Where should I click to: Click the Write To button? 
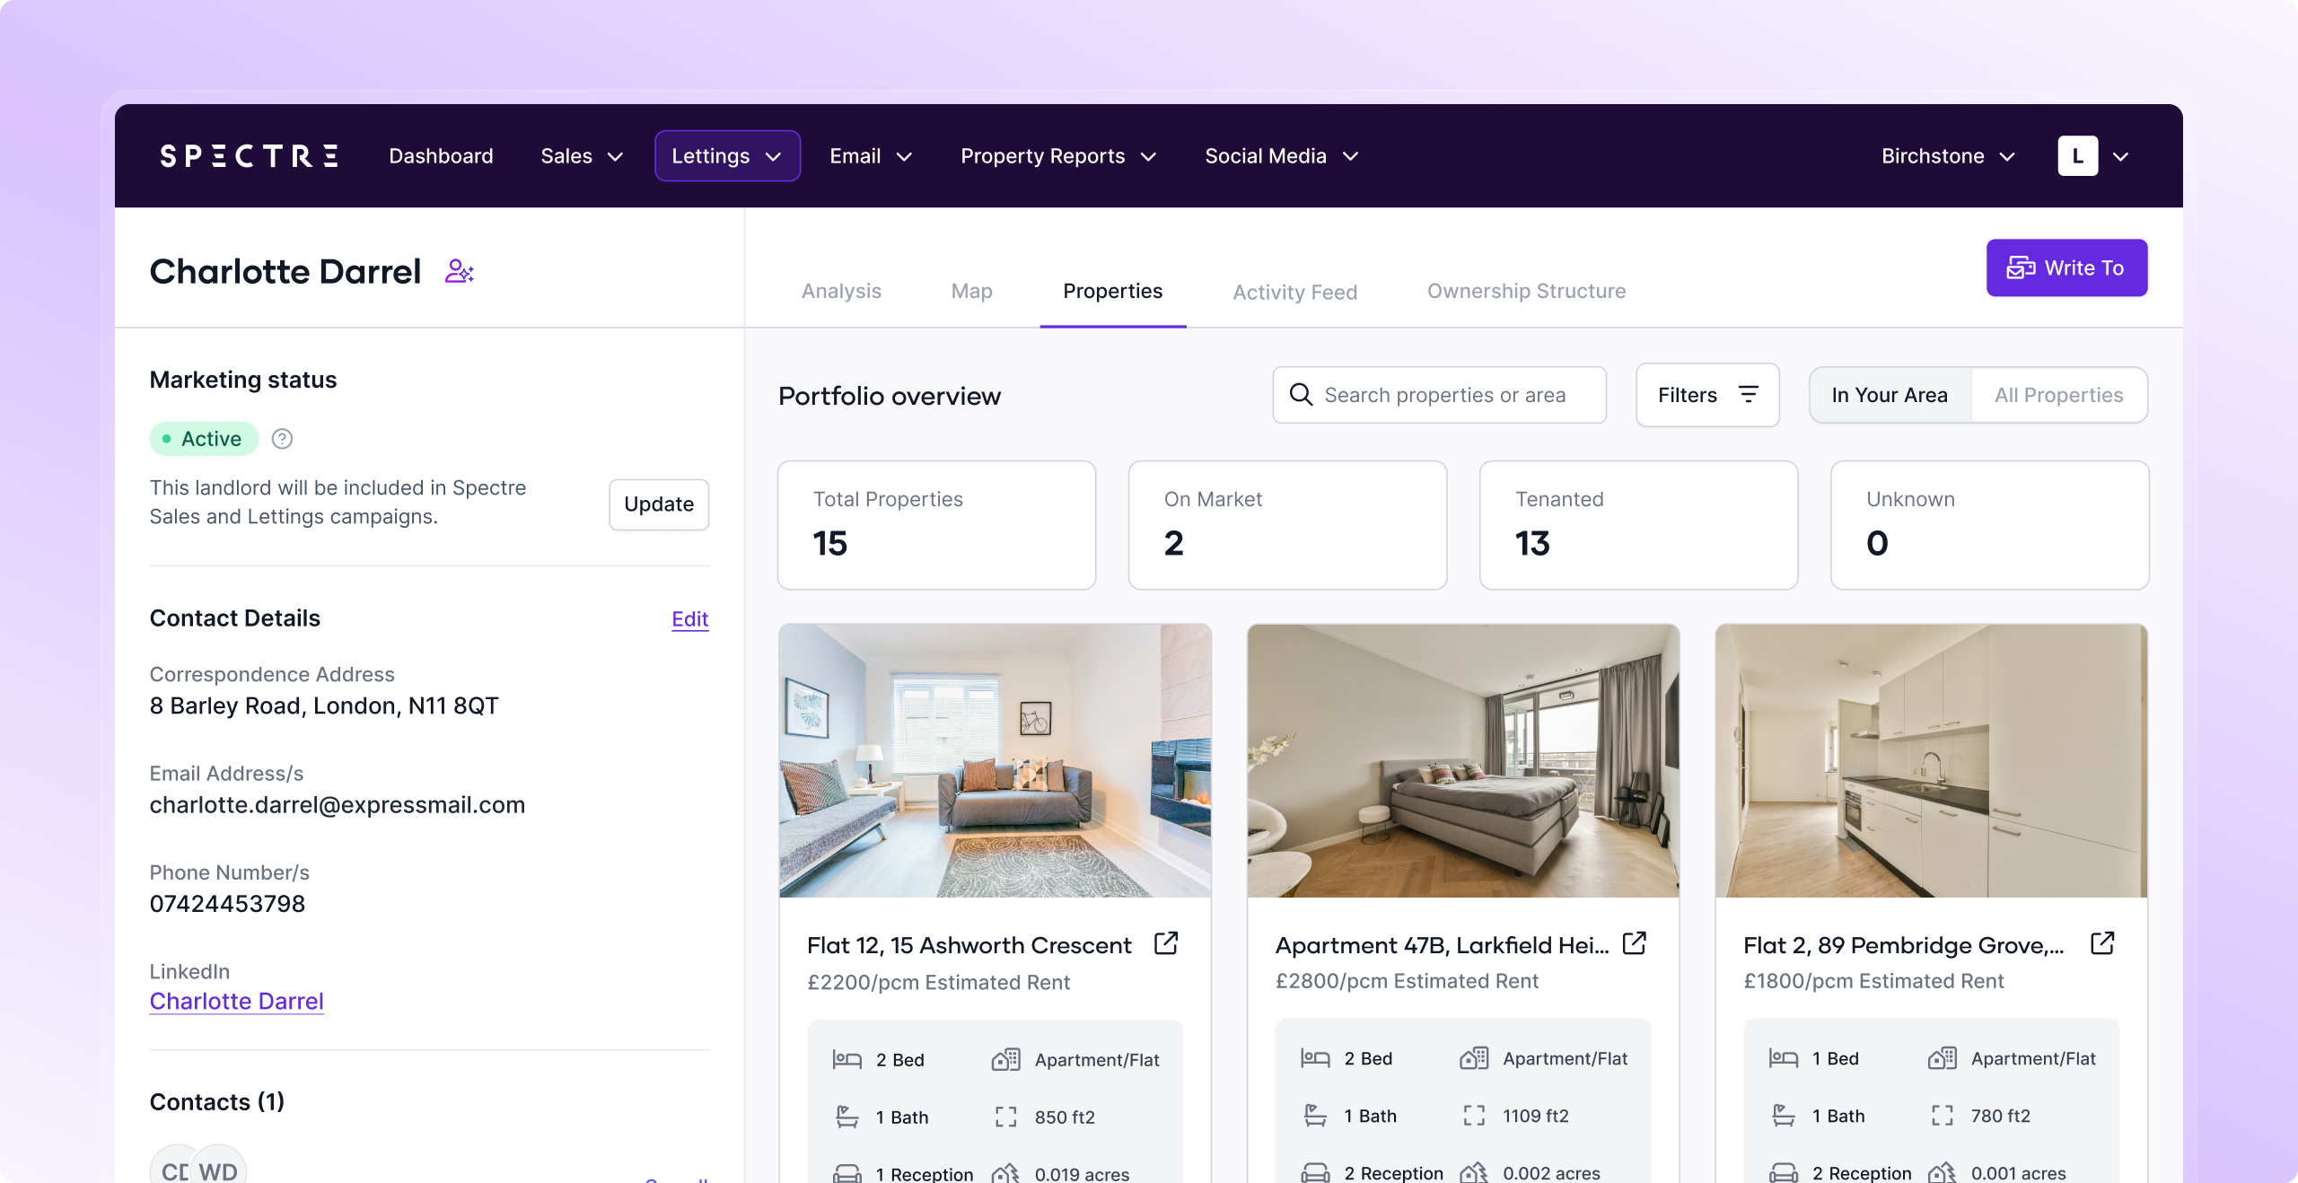pos(2066,267)
